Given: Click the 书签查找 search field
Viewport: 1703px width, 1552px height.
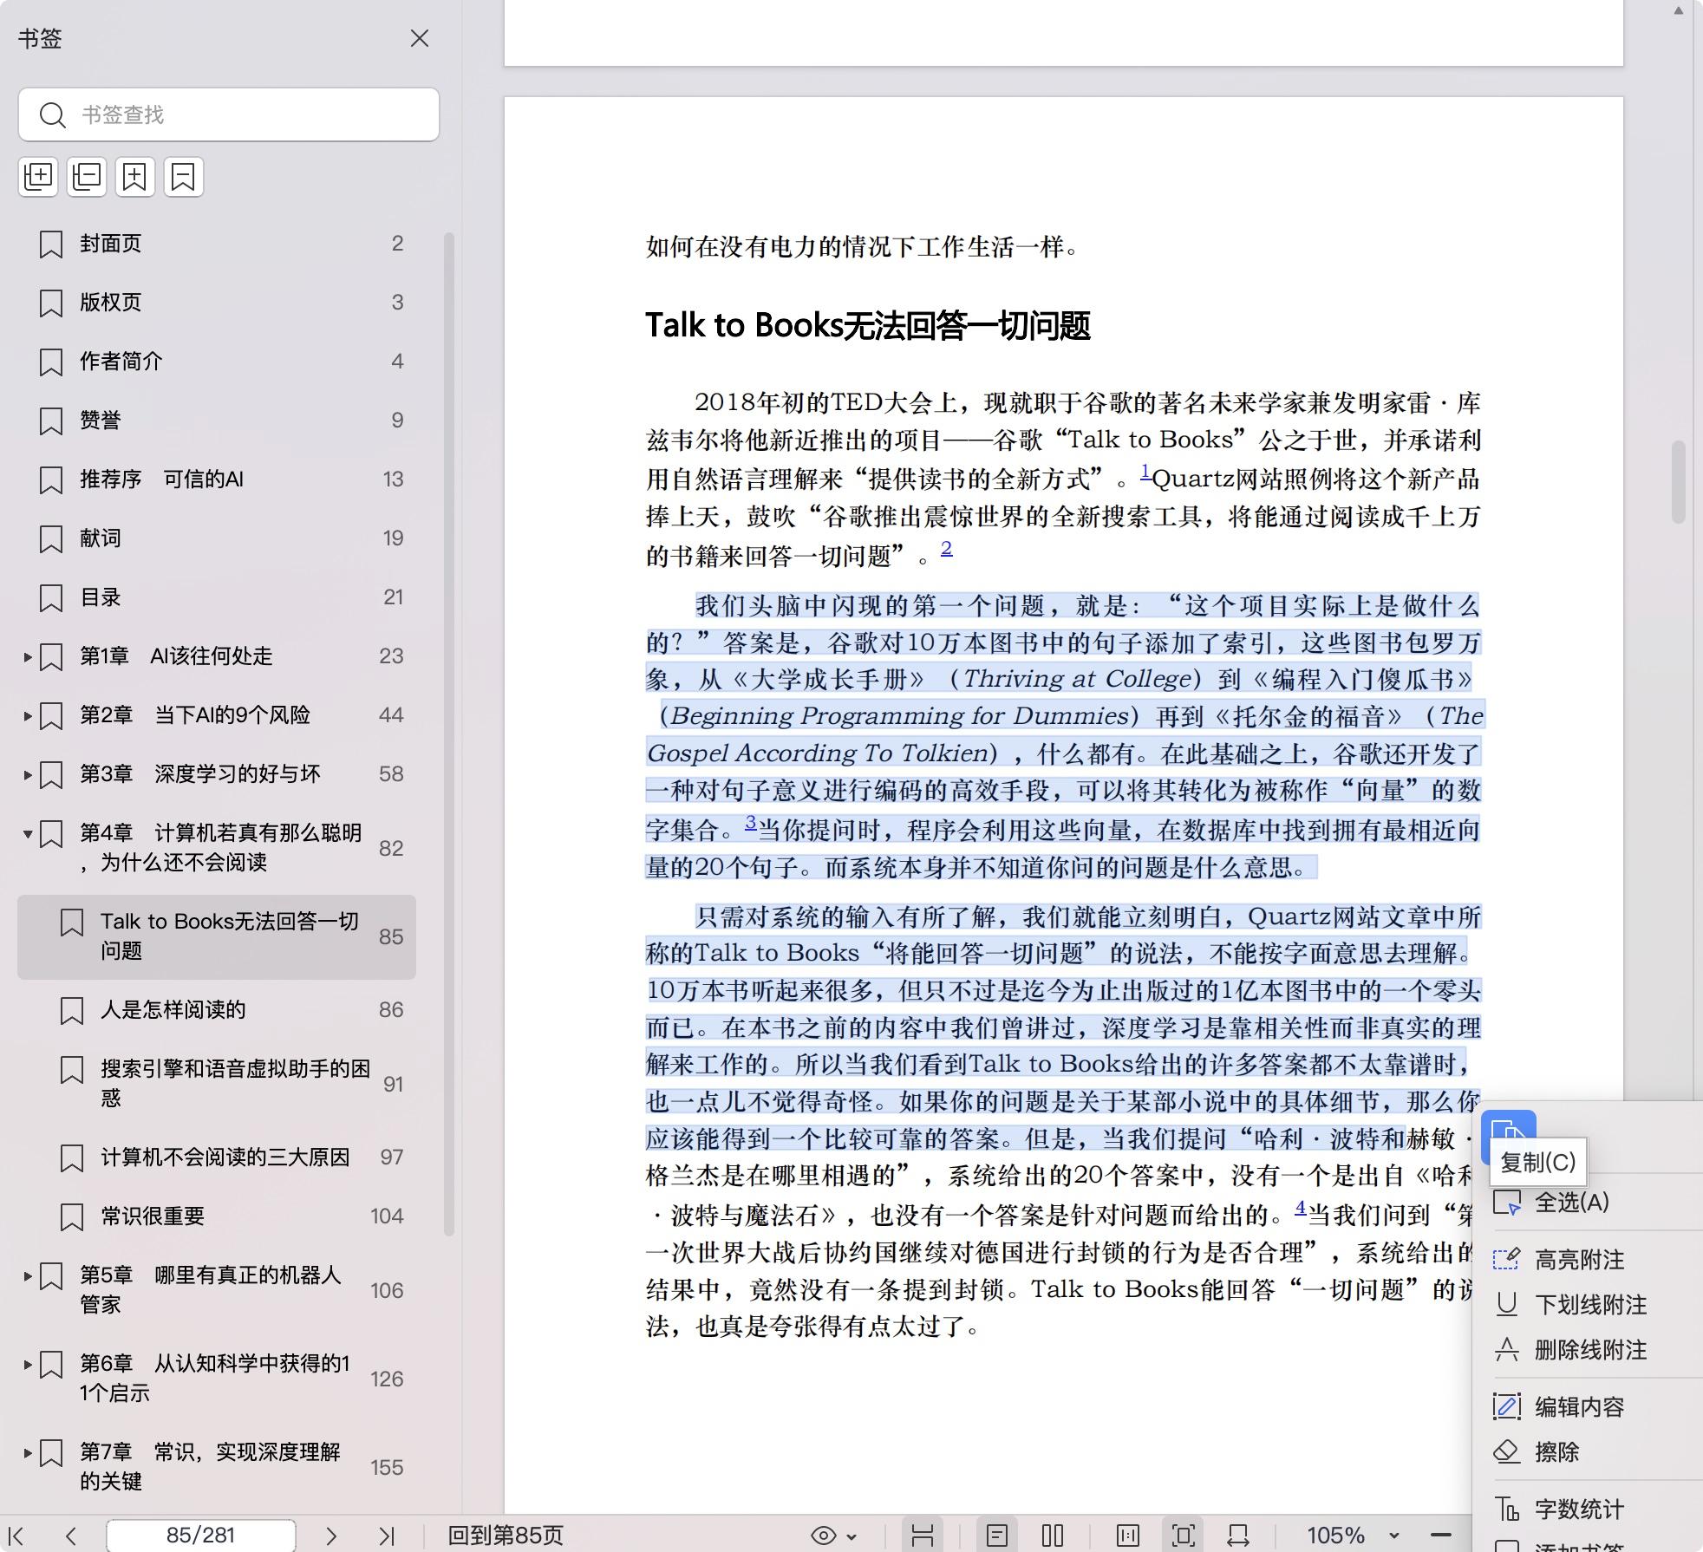Looking at the screenshot, I should point(229,114).
